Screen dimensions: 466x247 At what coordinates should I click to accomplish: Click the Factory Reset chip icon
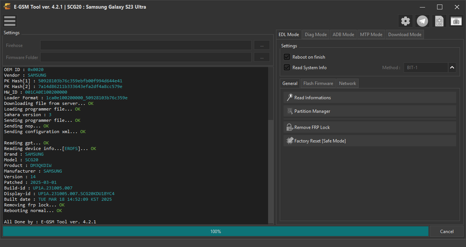point(290,141)
